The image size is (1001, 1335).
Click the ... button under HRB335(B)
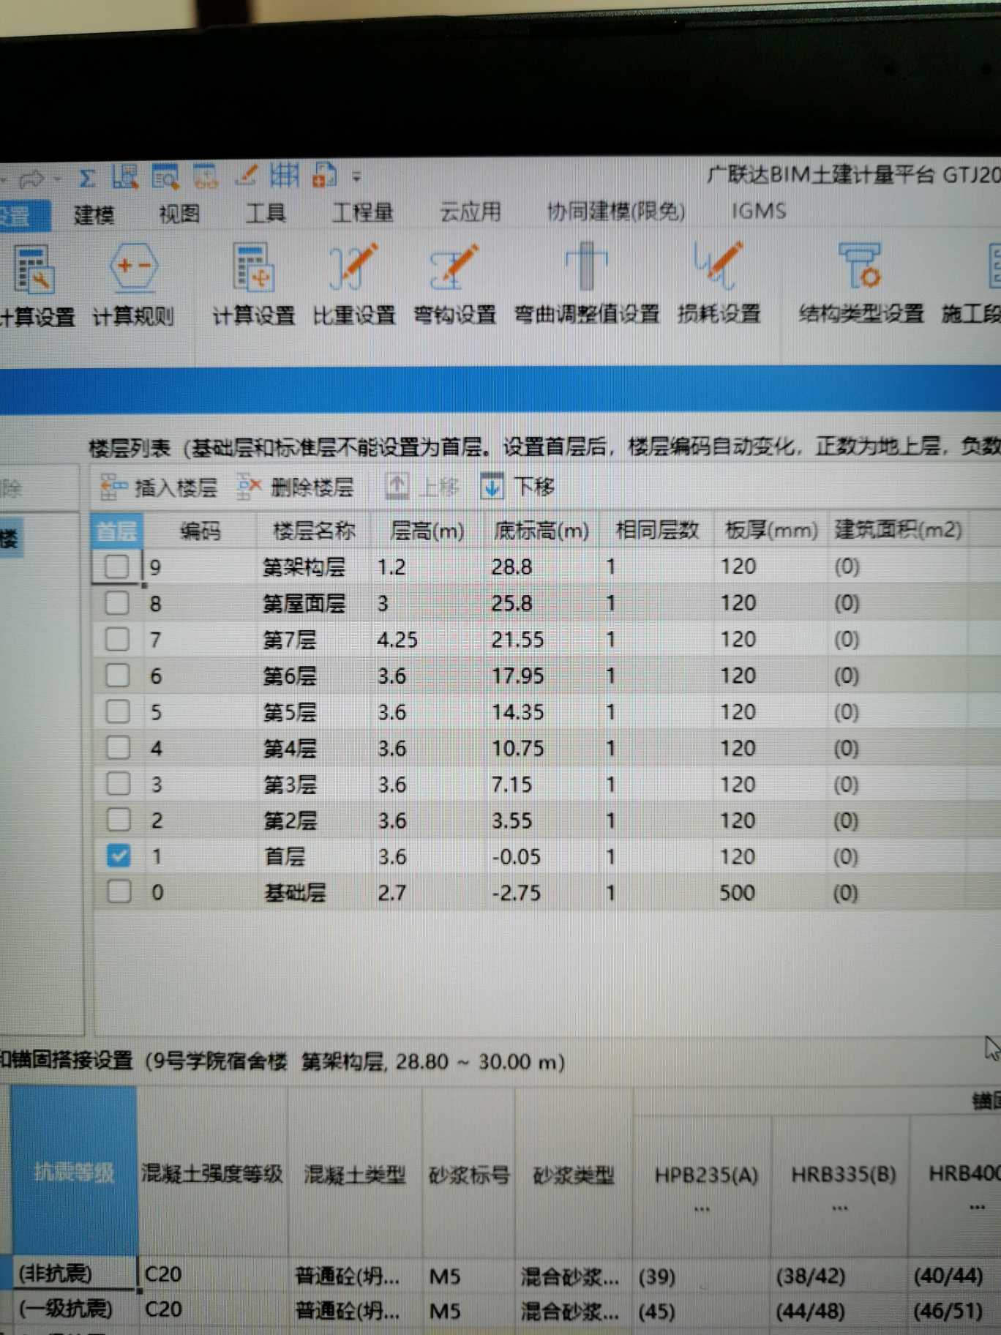point(839,1208)
